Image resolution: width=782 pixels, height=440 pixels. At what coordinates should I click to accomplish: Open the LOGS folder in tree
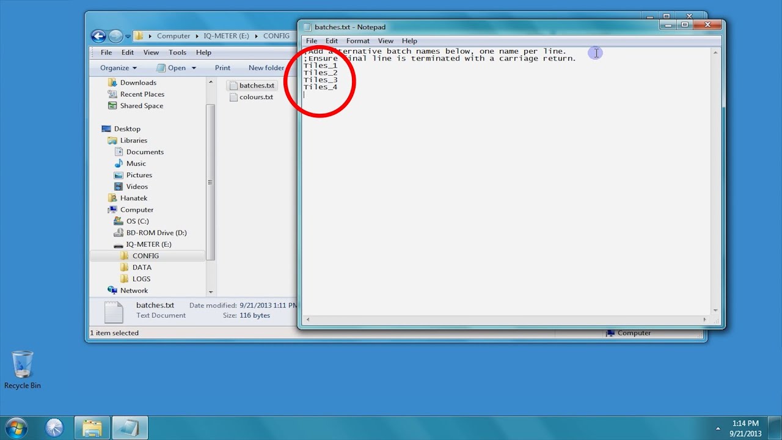click(141, 279)
